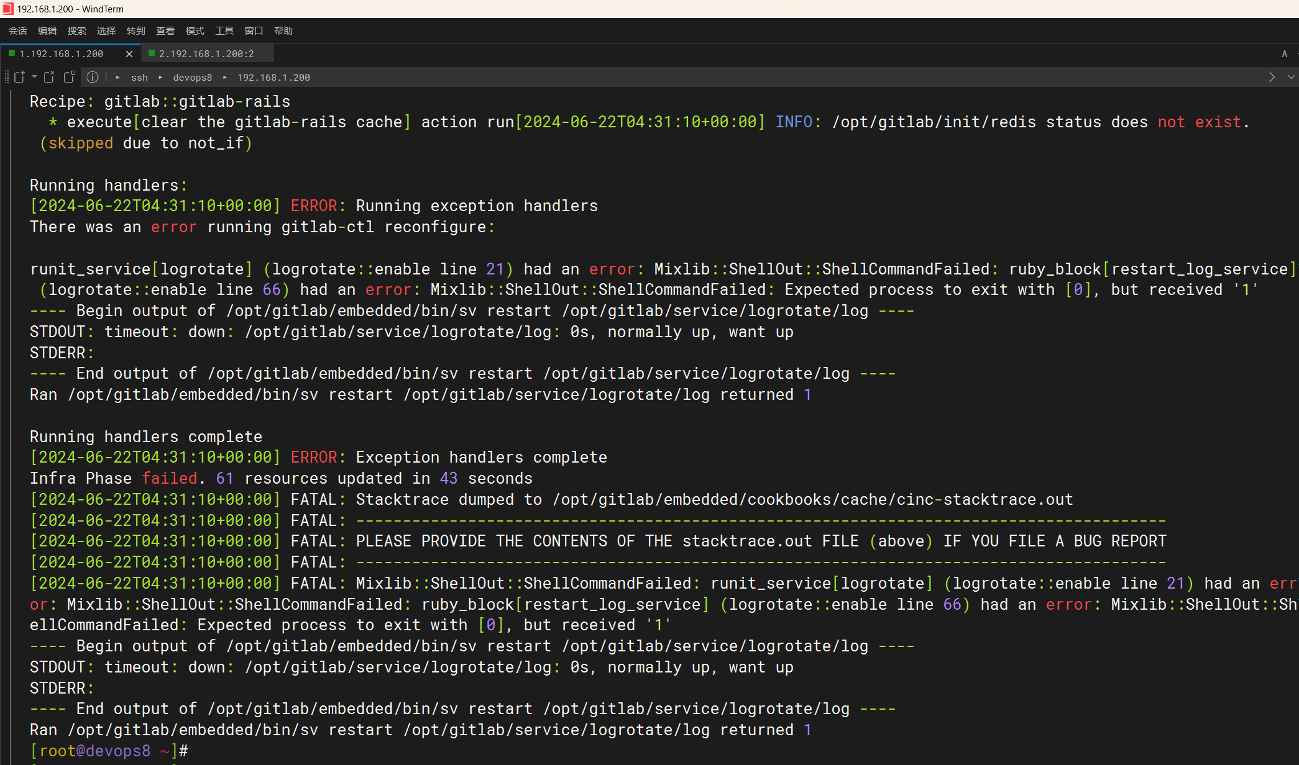1299x765 pixels.
Task: Close the 1.192.168.1.200 tab
Action: (129, 54)
